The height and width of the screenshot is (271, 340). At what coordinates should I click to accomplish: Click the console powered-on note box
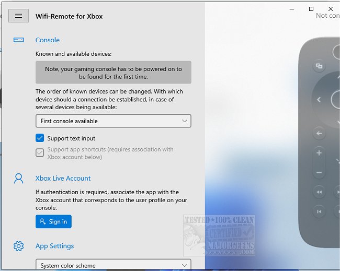(114, 72)
